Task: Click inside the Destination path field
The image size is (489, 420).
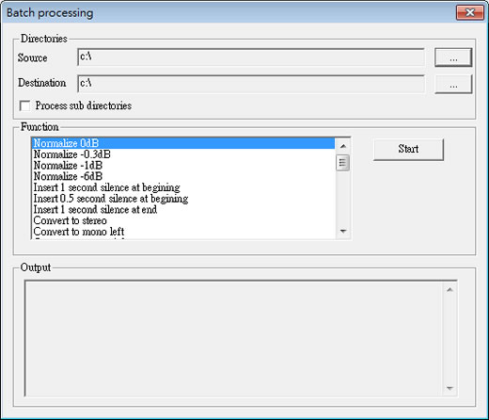Action: [251, 84]
